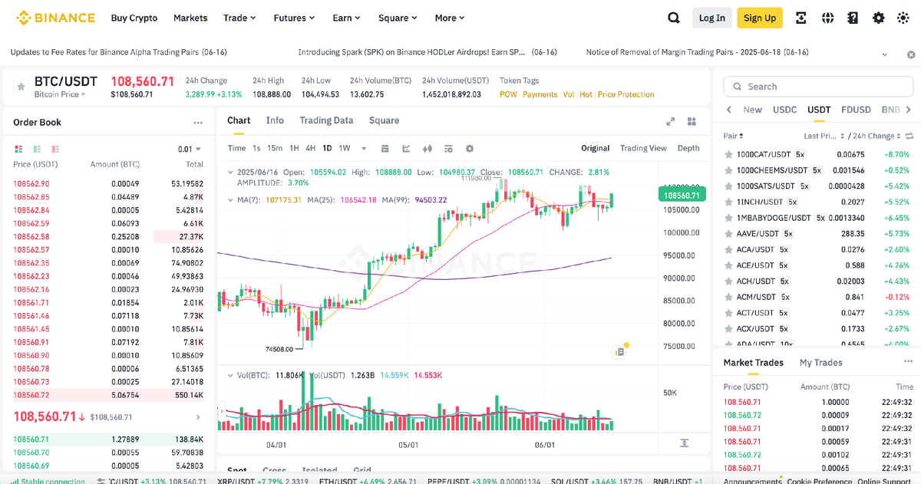Open the Markets page
The width and height of the screenshot is (921, 484).
pyautogui.click(x=190, y=18)
